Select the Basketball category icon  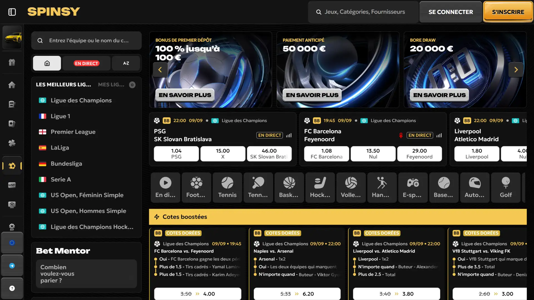click(289, 187)
